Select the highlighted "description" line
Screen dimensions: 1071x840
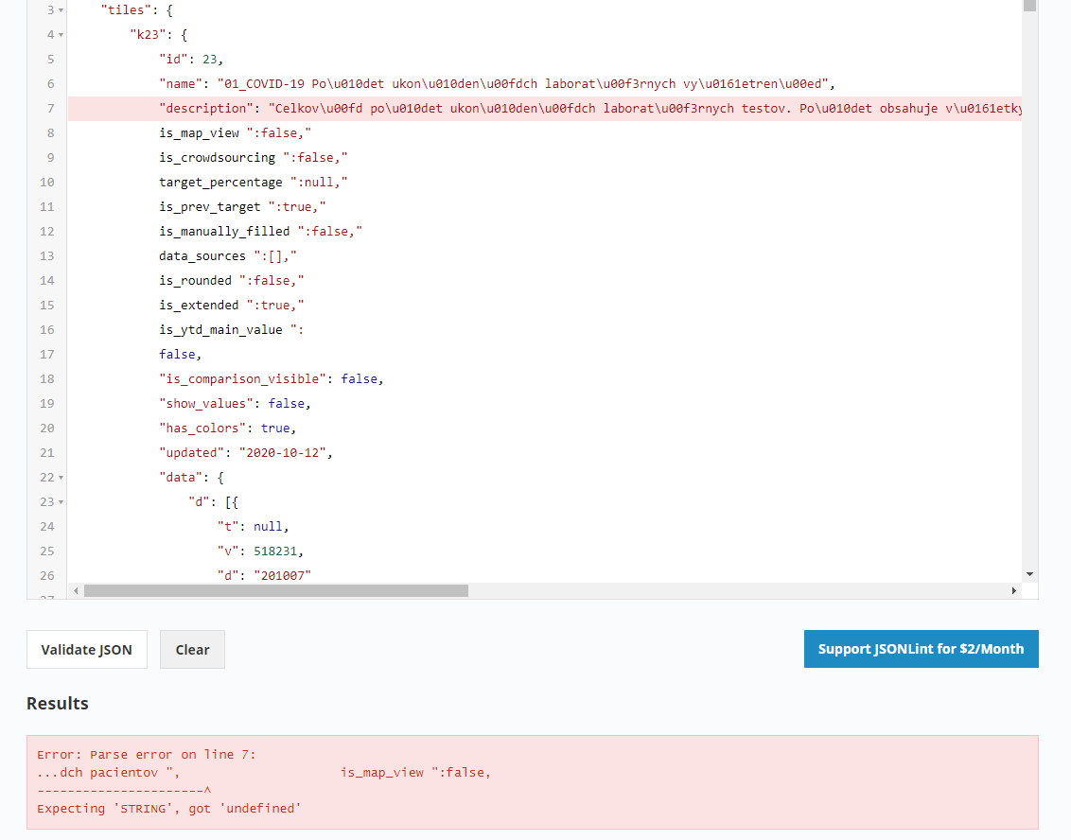click(x=378, y=108)
